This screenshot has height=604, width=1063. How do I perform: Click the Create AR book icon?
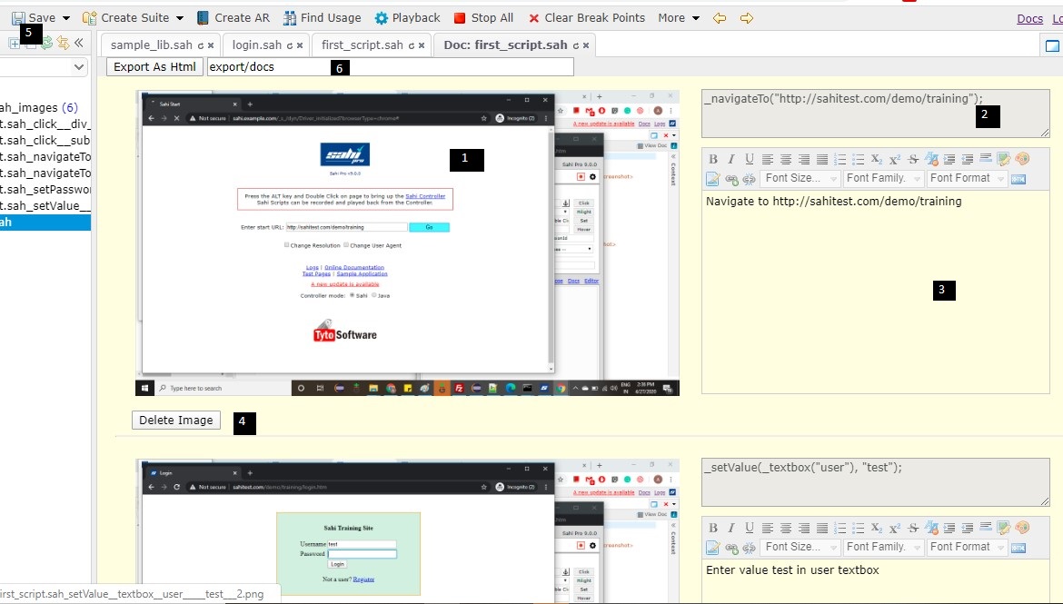point(203,18)
